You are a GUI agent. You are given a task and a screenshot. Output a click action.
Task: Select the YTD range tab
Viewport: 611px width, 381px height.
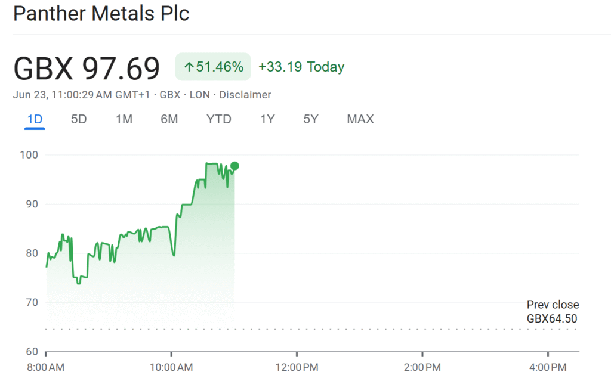(218, 119)
